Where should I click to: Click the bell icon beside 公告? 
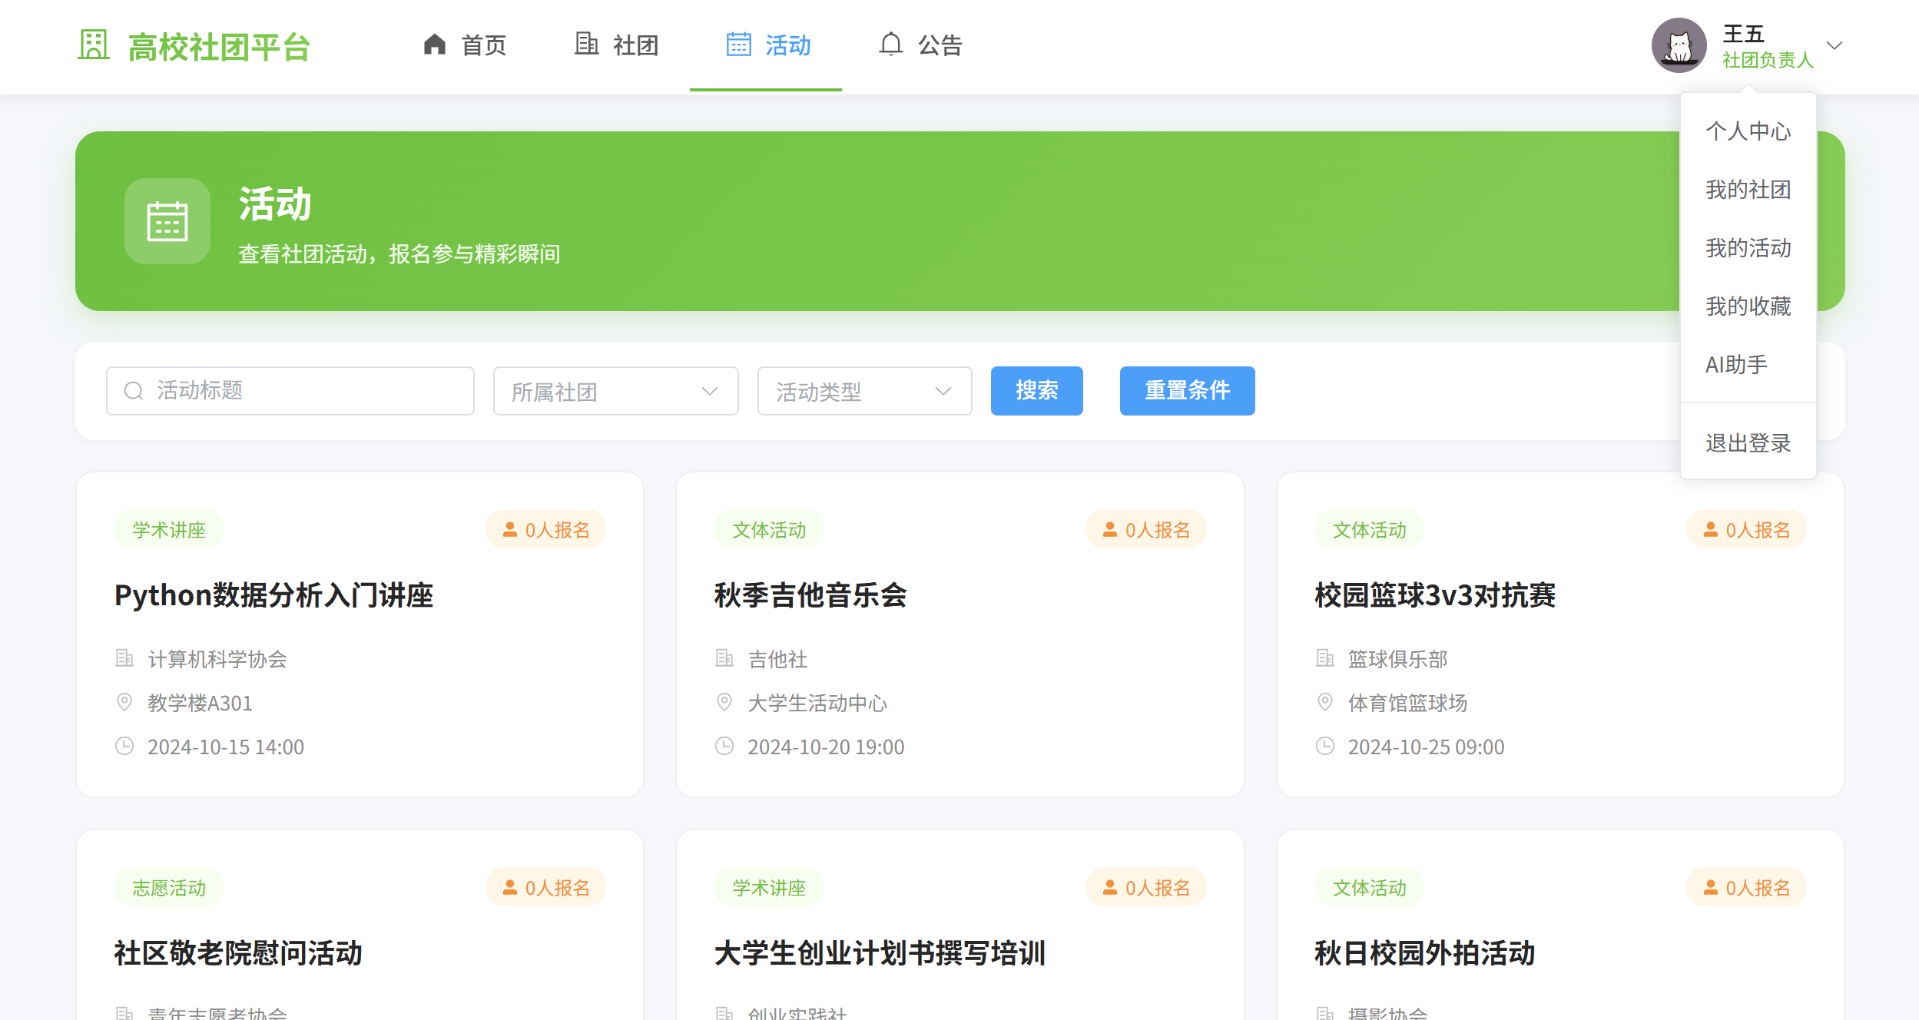coord(891,44)
